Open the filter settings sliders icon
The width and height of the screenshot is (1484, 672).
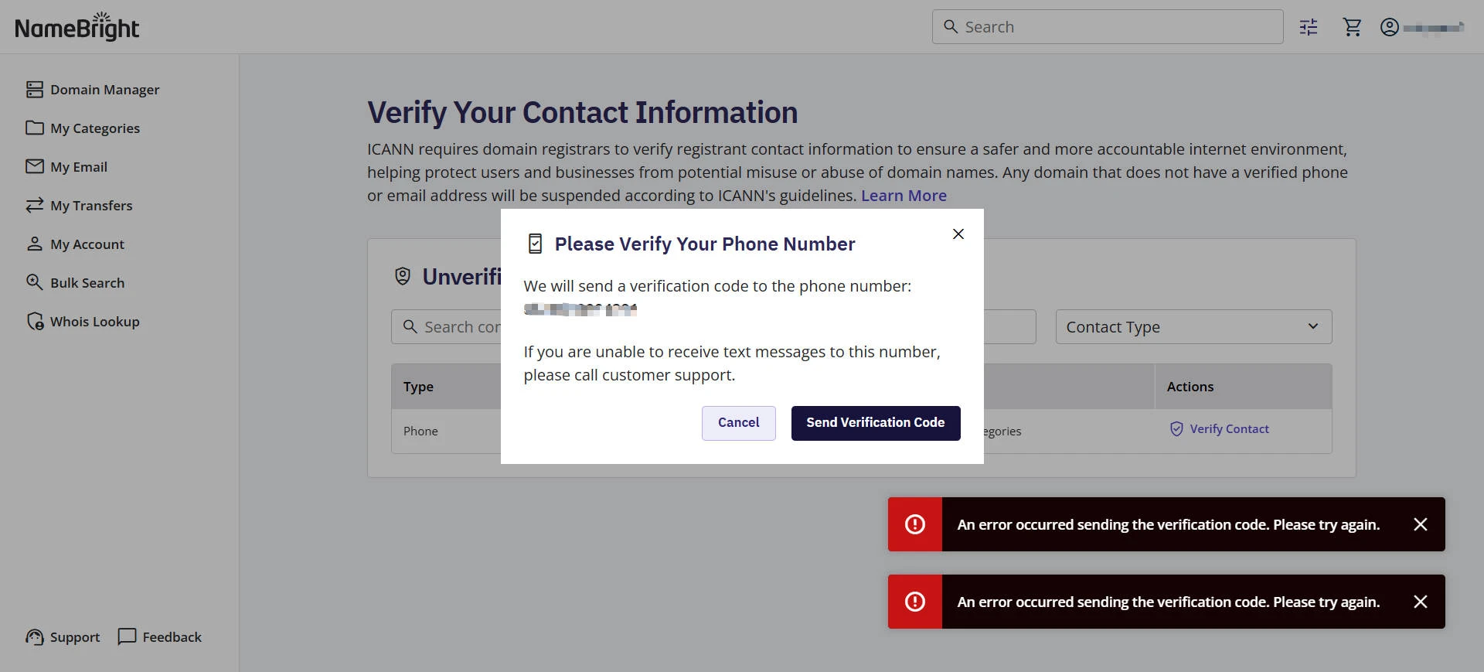[1309, 27]
